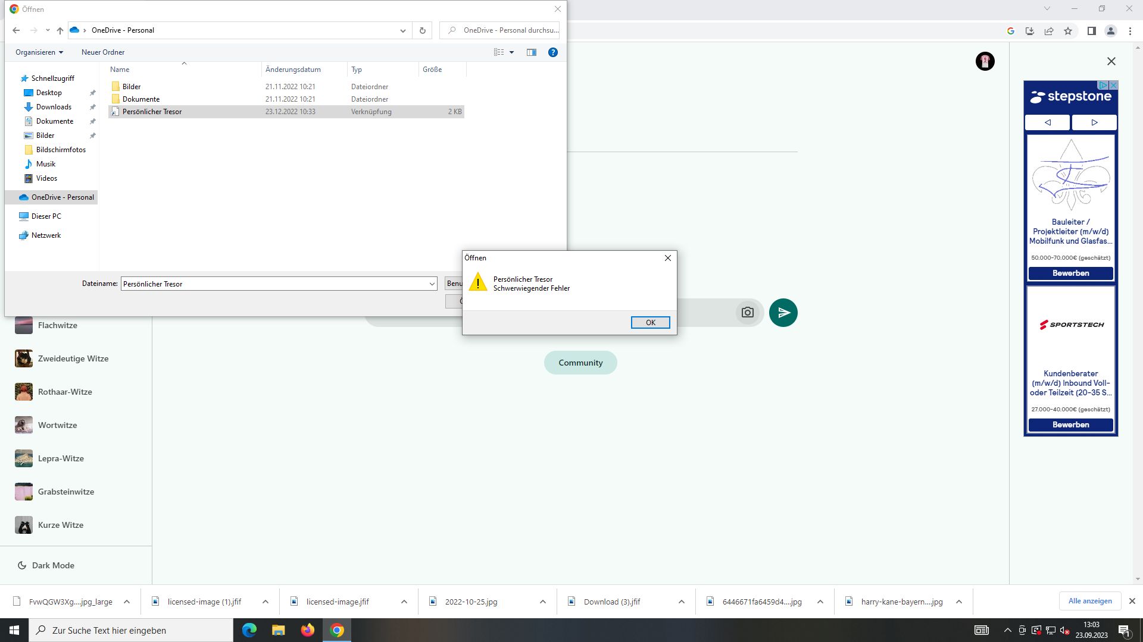1143x642 pixels.
Task: Select Downloads in Schnellzugriff
Action: click(x=54, y=107)
